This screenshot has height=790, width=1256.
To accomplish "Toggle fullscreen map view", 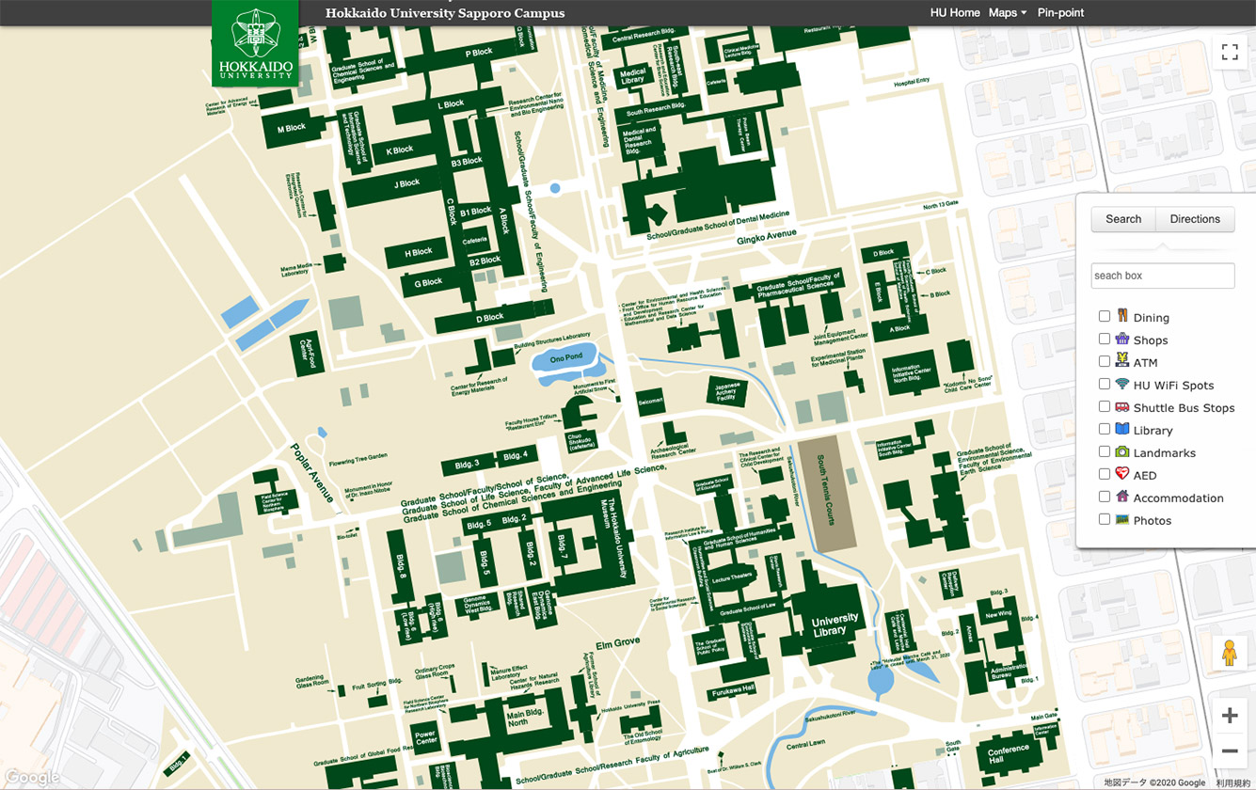I will pyautogui.click(x=1229, y=53).
